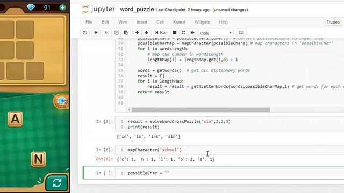The image size is (344, 193).
Task: Shuffle the letters with the green refresh button
Action: pyautogui.click(x=56, y=183)
